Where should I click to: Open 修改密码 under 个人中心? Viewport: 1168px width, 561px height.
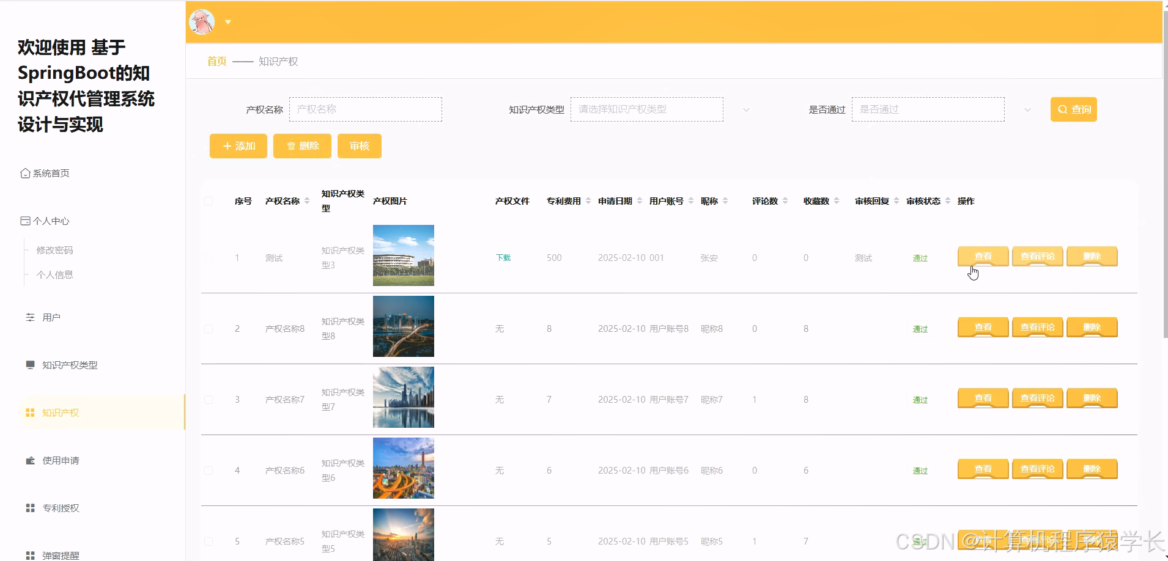pyautogui.click(x=55, y=249)
